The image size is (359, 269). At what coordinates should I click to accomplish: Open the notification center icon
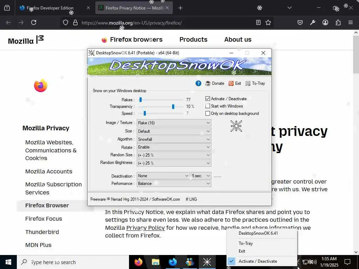point(347,262)
